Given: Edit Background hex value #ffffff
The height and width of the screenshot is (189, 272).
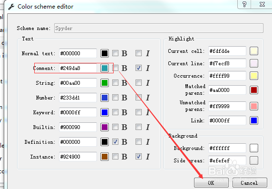Looking at the screenshot, I should pos(227,148).
